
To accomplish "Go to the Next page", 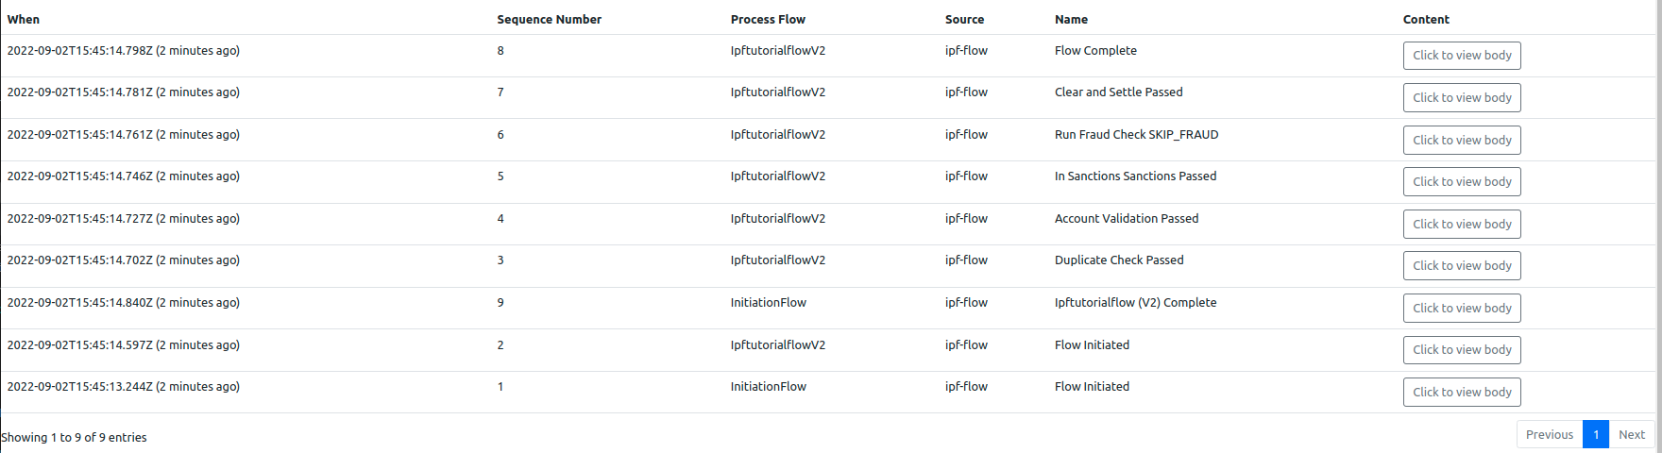I will click(1631, 435).
